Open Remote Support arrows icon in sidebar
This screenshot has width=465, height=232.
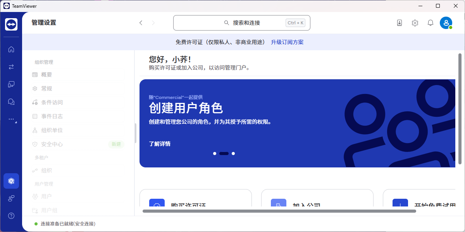coord(11,67)
